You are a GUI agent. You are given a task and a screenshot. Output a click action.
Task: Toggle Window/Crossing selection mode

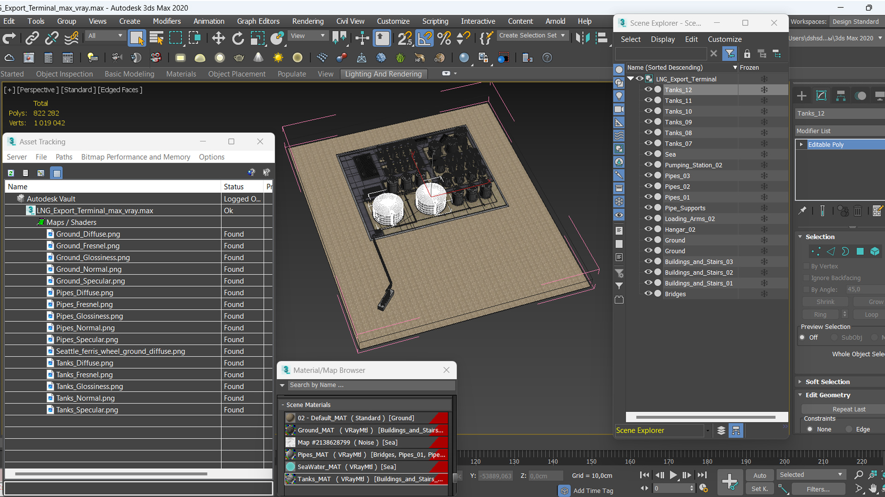pyautogui.click(x=195, y=38)
